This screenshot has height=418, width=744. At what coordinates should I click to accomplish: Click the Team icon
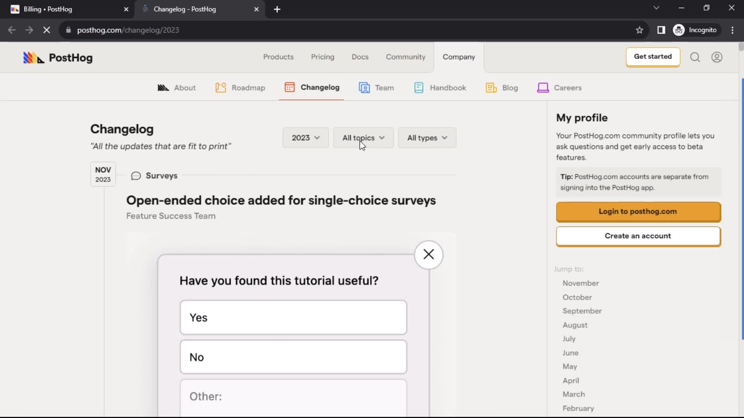point(364,88)
